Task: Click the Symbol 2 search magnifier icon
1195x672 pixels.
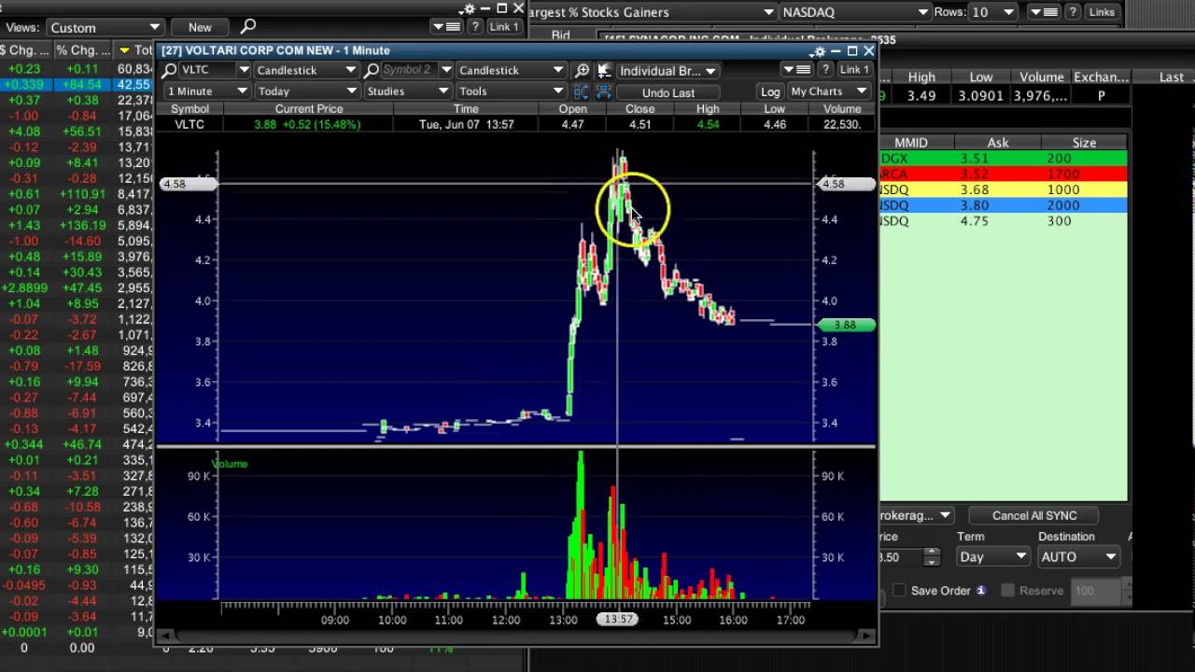Action: tap(372, 70)
